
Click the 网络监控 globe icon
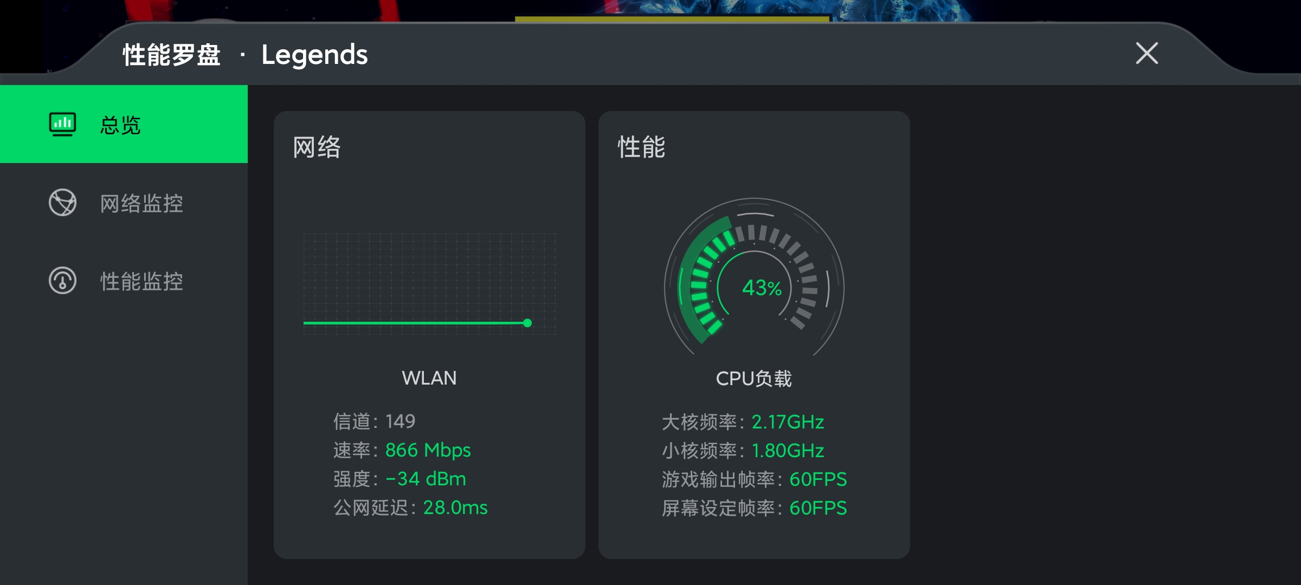coord(62,203)
